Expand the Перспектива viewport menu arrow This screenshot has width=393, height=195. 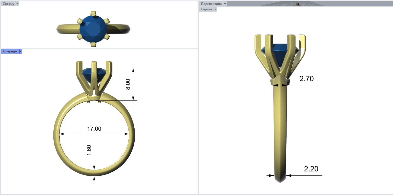(225, 4)
